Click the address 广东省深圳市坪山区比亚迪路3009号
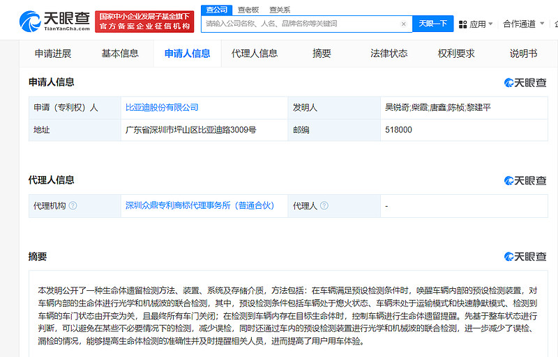Viewport: 558px width, 357px height. click(x=190, y=129)
